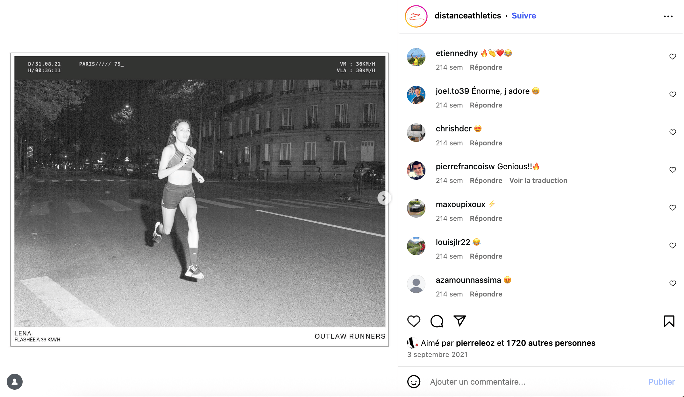Reply to chrishdcr's comment

[x=486, y=143]
